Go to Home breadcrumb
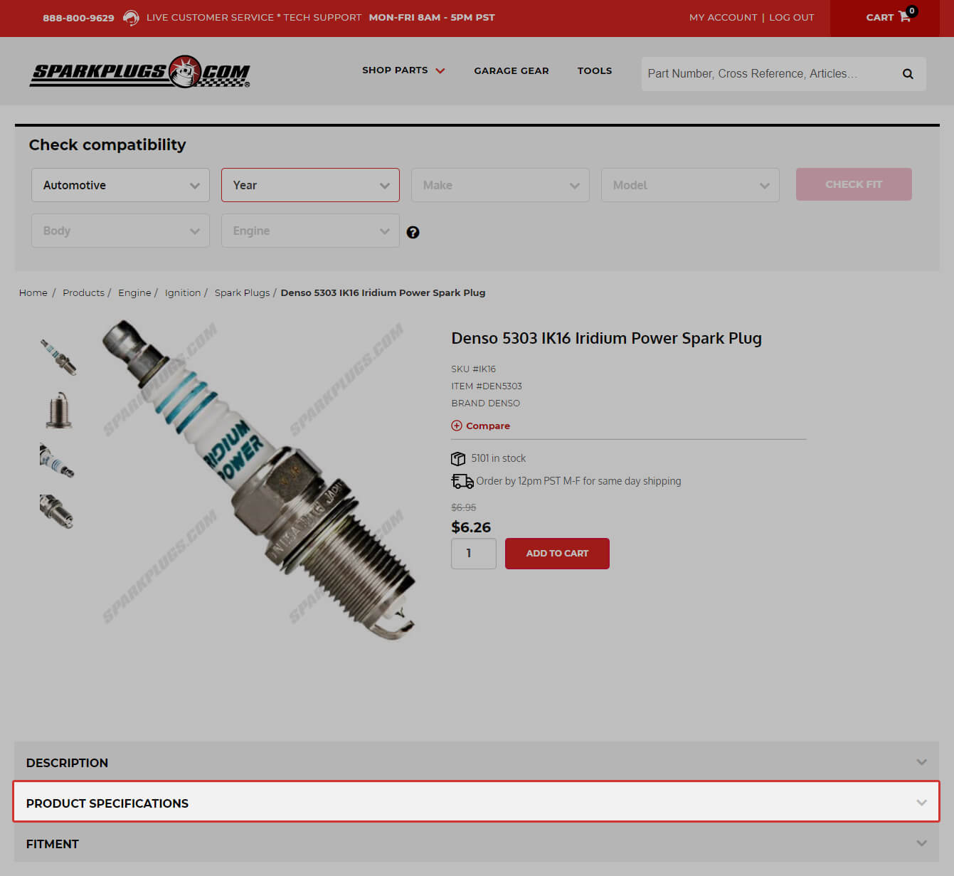The image size is (954, 876). tap(33, 292)
